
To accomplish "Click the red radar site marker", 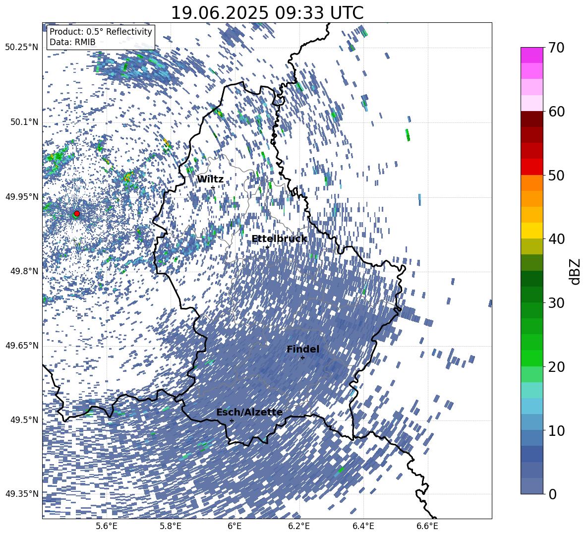I will [77, 213].
